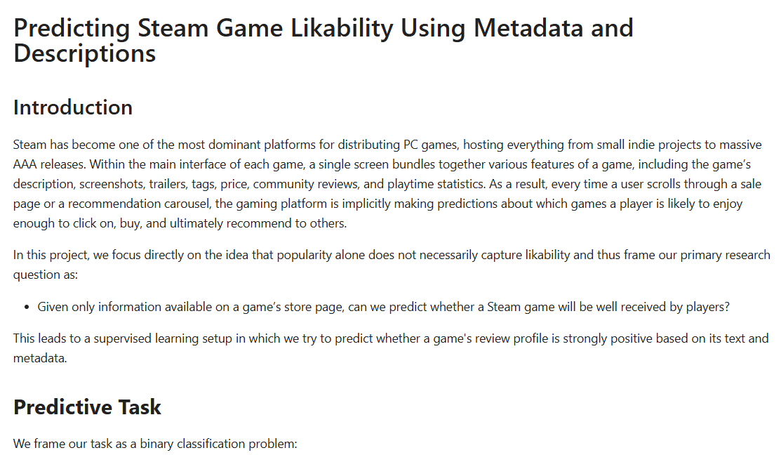Image resolution: width=781 pixels, height=455 pixels.
Task: Click the 'Predictive Task' section heading
Action: click(87, 407)
